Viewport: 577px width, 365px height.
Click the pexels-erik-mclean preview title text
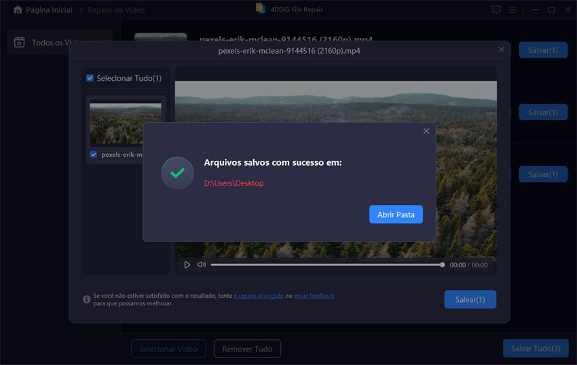point(289,51)
